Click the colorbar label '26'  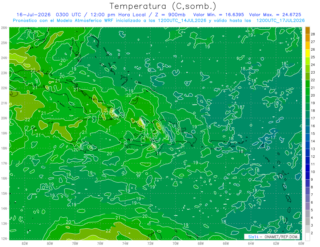pyautogui.click(x=313, y=49)
